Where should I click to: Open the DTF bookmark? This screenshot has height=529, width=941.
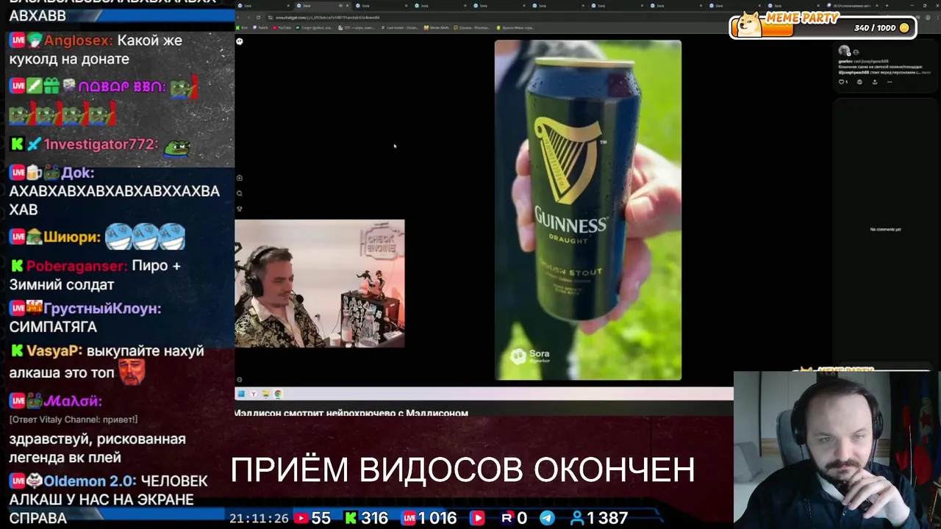point(357,28)
